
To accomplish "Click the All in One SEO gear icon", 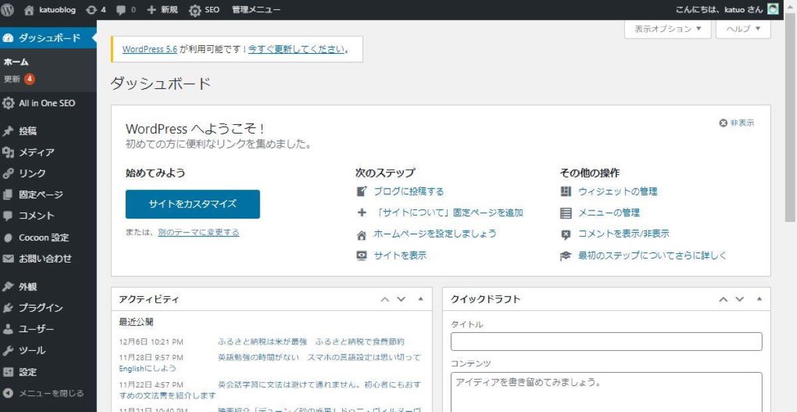I will (x=8, y=103).
